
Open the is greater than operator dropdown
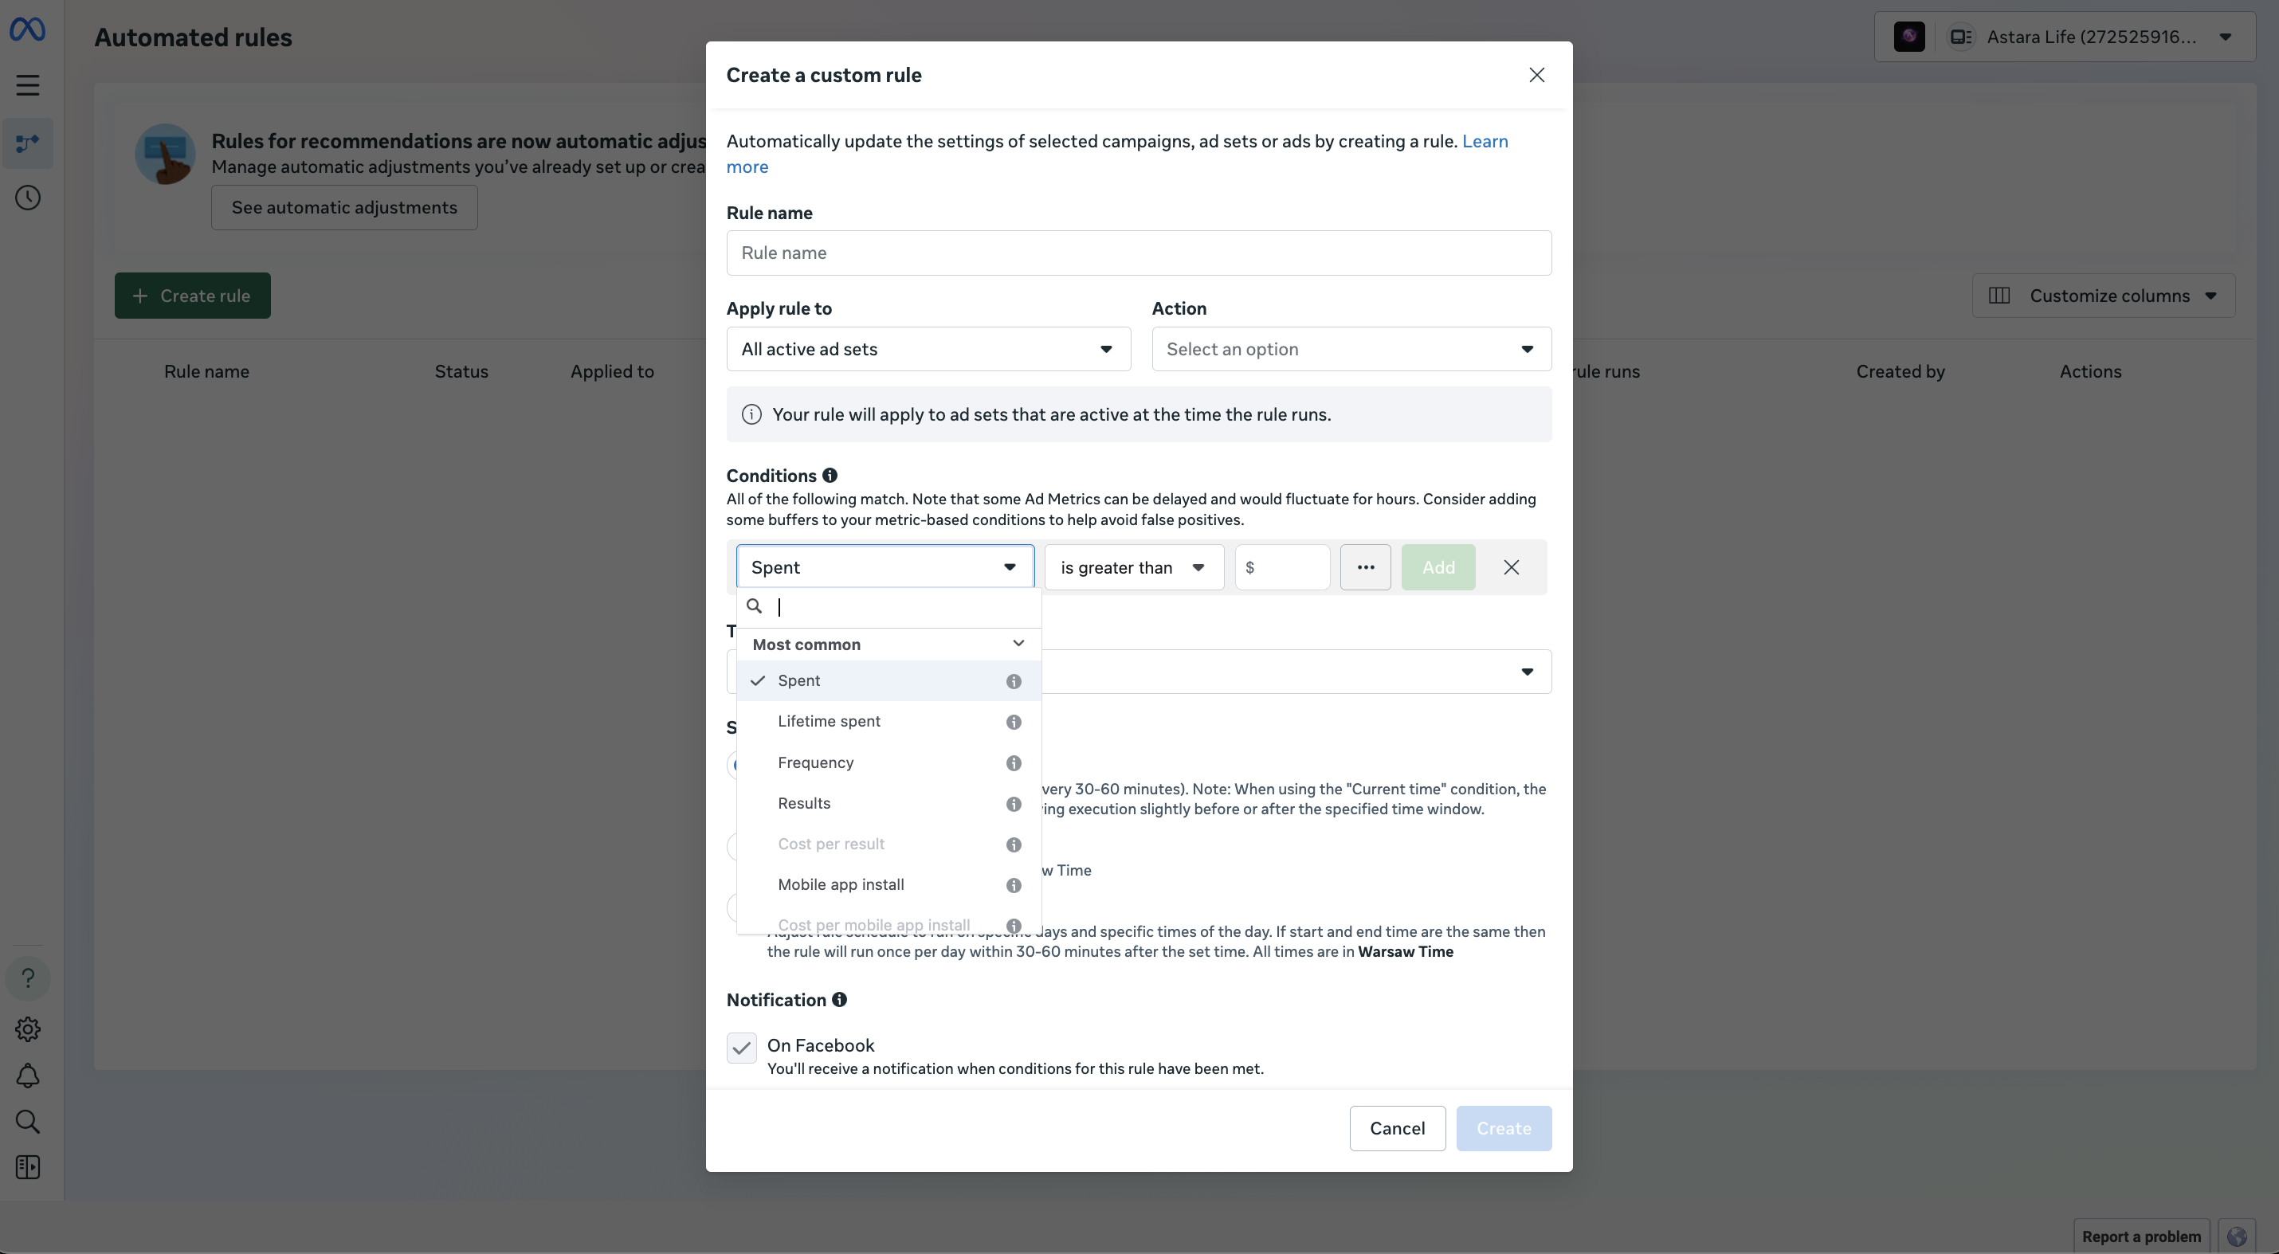pyautogui.click(x=1133, y=567)
